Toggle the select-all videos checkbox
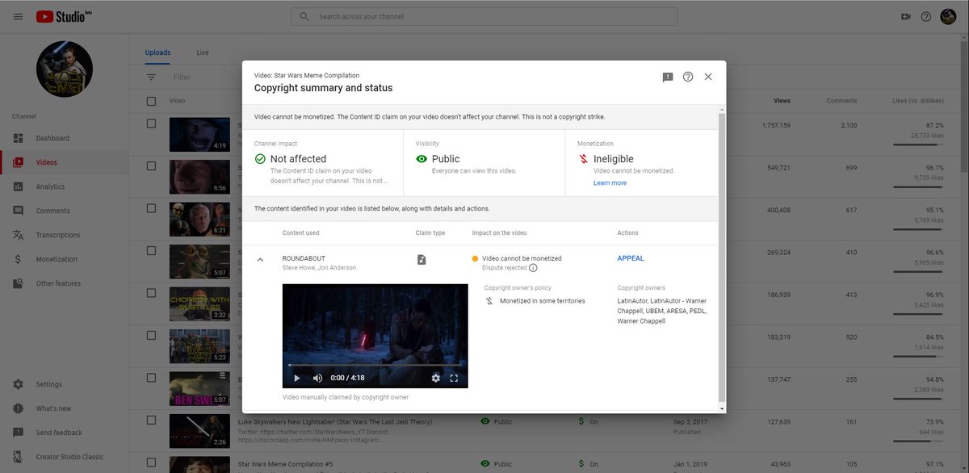 (151, 101)
